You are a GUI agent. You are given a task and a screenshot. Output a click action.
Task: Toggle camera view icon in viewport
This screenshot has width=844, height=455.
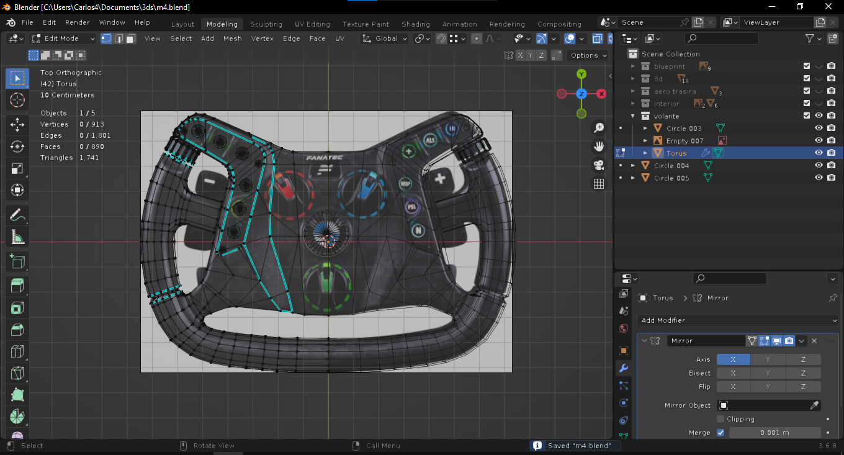tap(599, 165)
